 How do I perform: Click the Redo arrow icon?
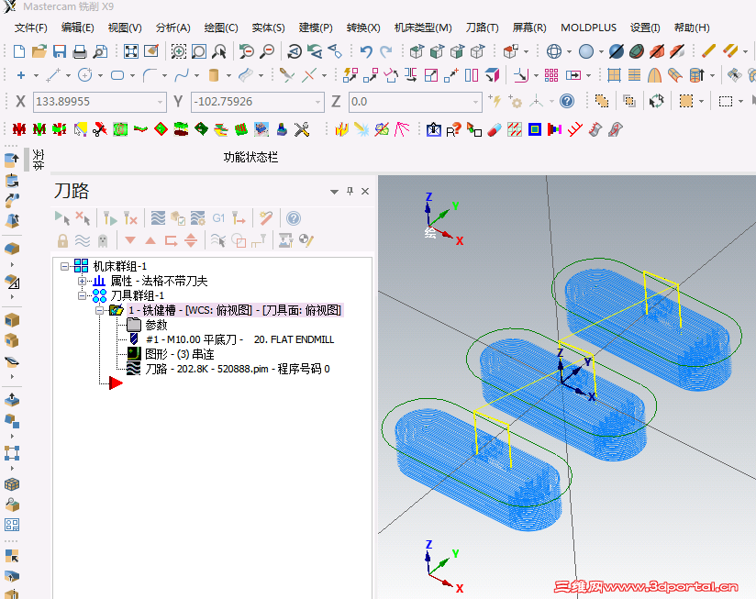click(385, 51)
